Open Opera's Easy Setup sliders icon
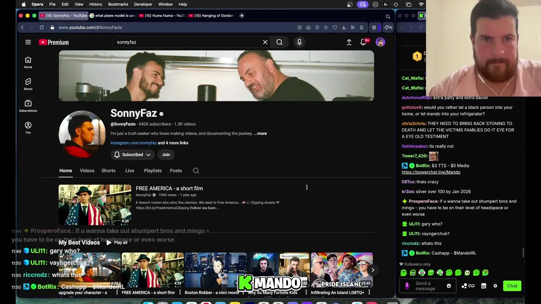The image size is (541, 304). 352,27
